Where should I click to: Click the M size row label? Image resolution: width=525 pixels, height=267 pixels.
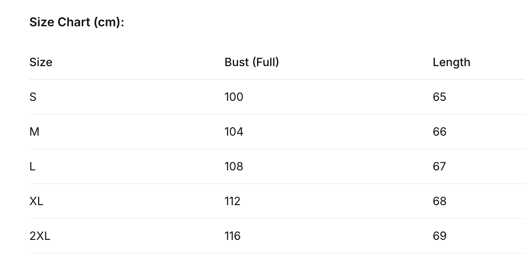[x=34, y=132]
